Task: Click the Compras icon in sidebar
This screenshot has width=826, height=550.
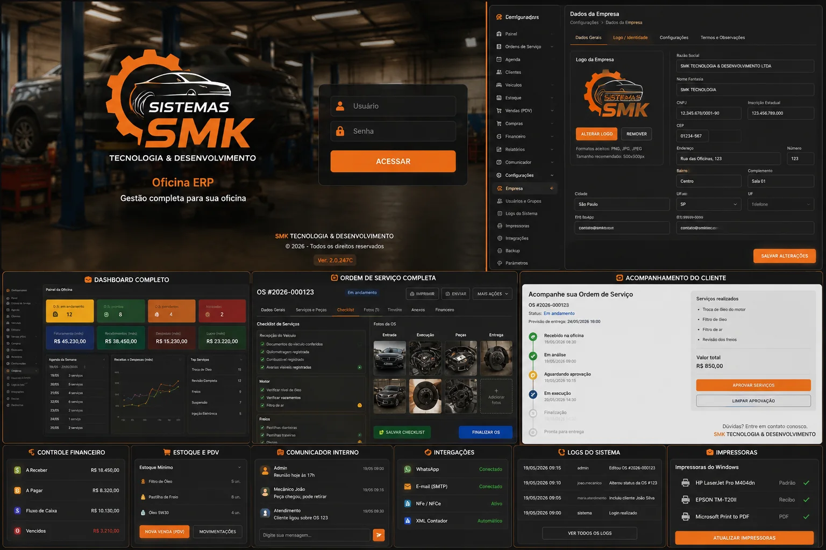Action: [499, 124]
